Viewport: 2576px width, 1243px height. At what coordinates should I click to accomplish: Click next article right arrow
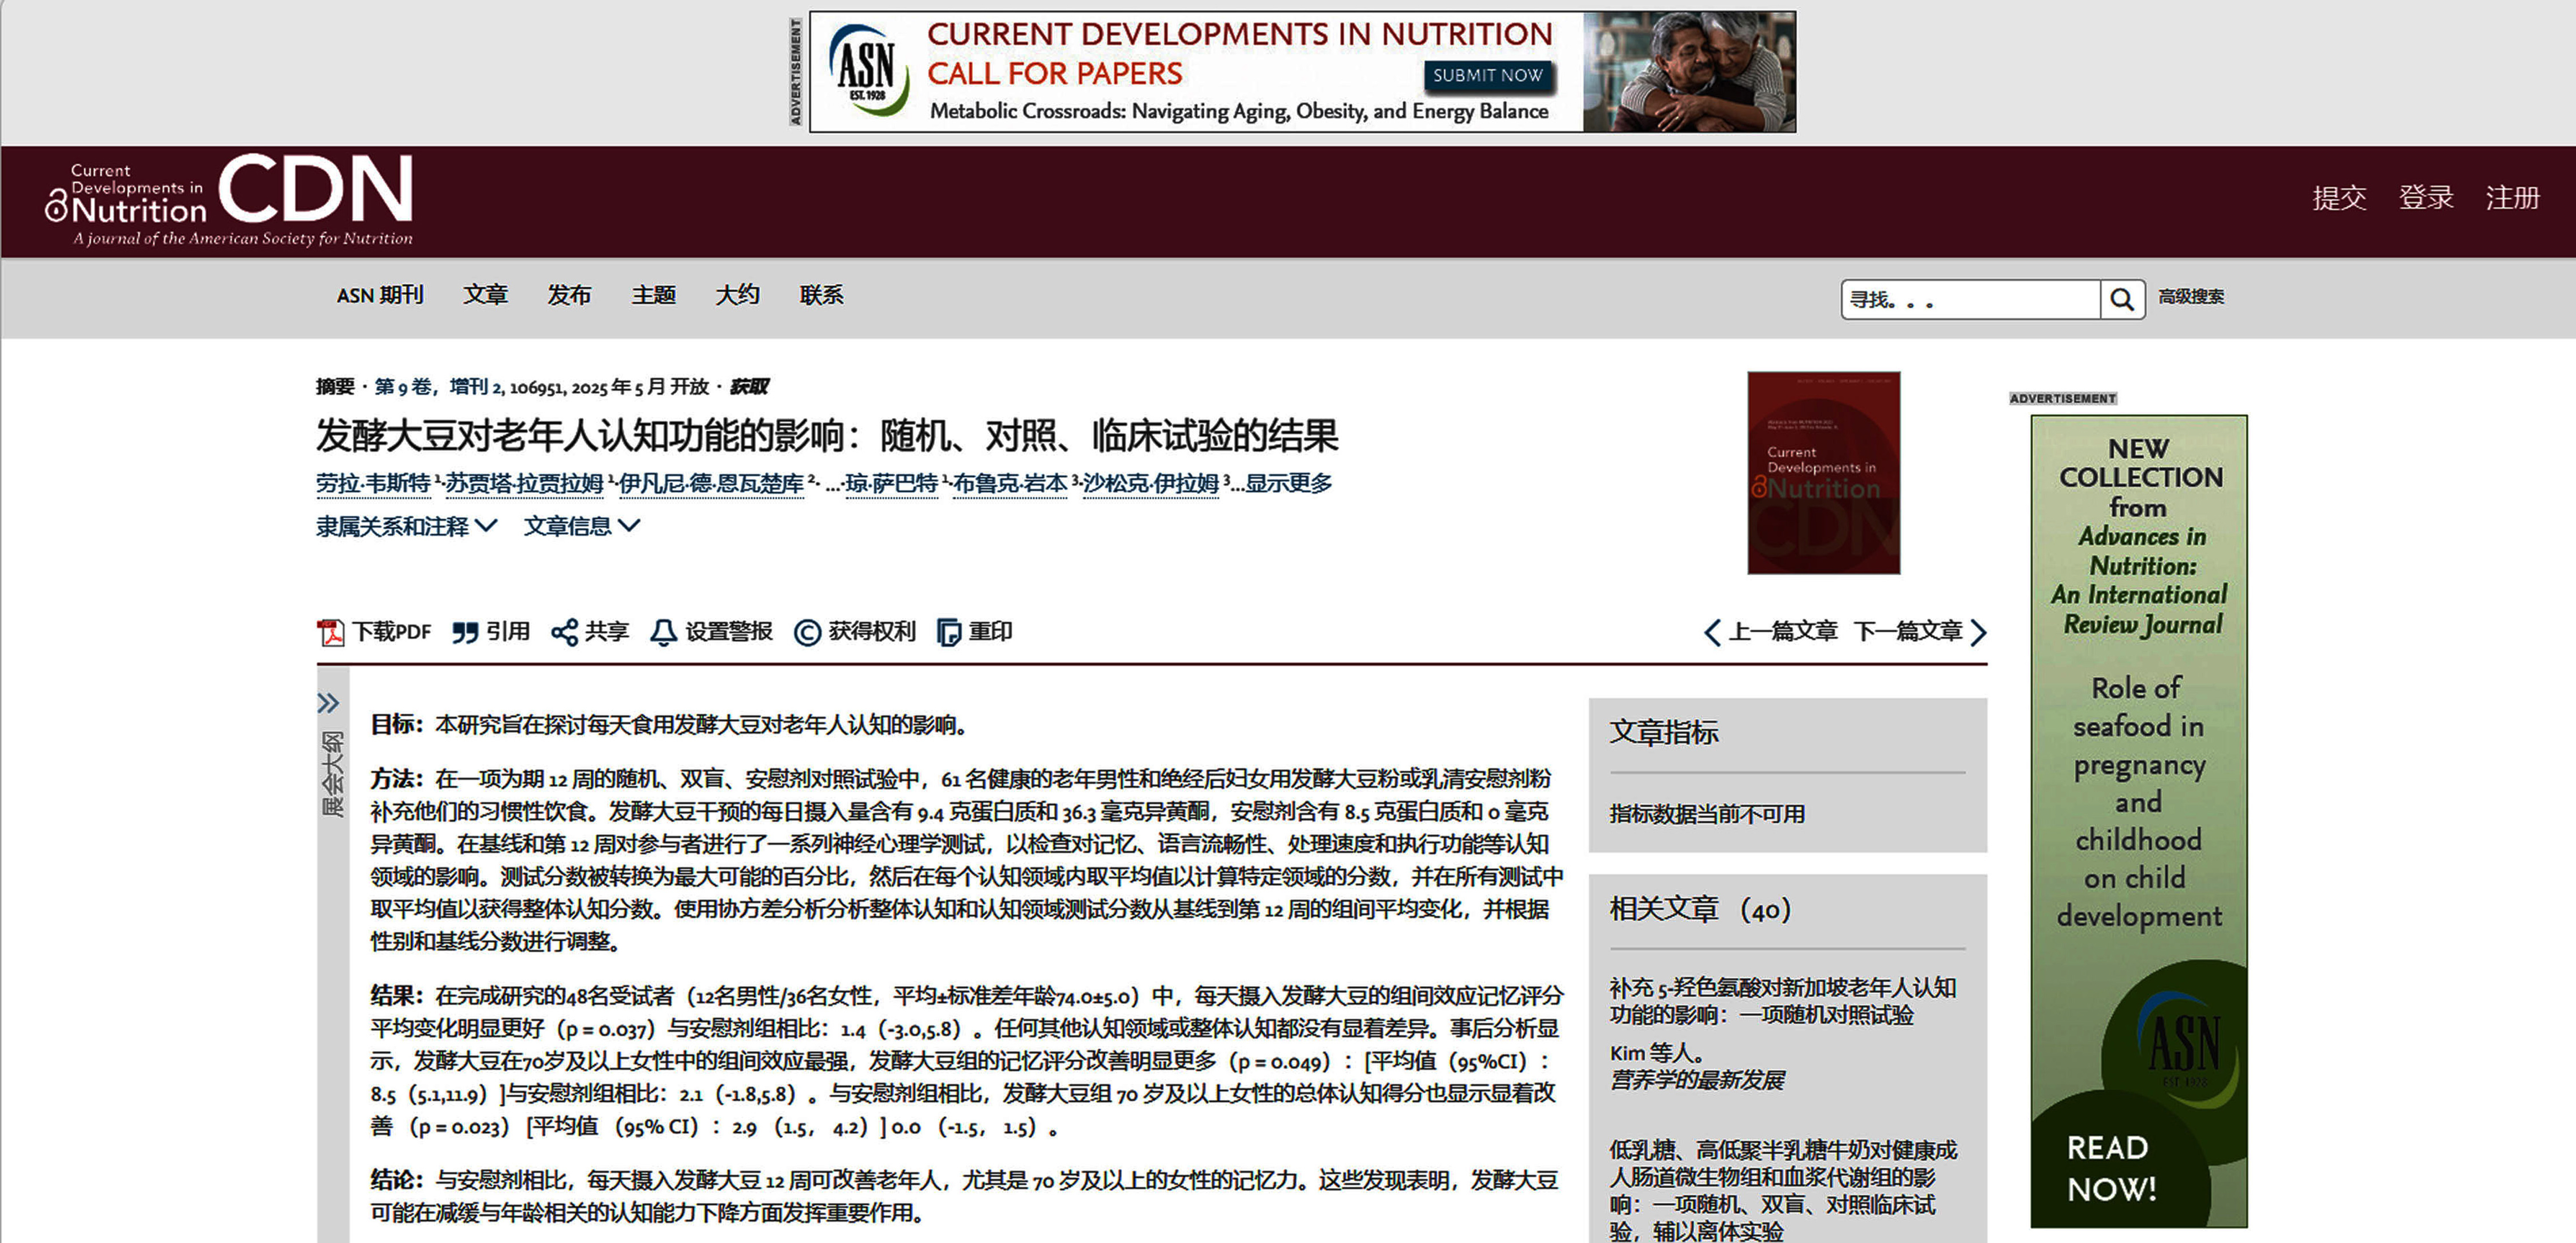[1978, 632]
